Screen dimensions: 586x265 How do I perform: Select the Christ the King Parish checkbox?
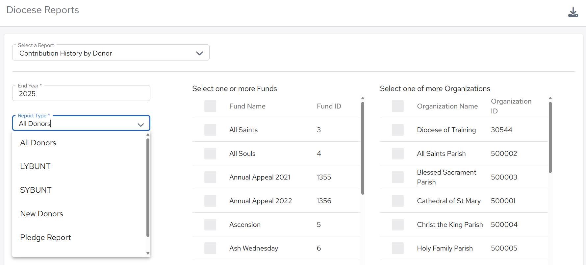(398, 225)
